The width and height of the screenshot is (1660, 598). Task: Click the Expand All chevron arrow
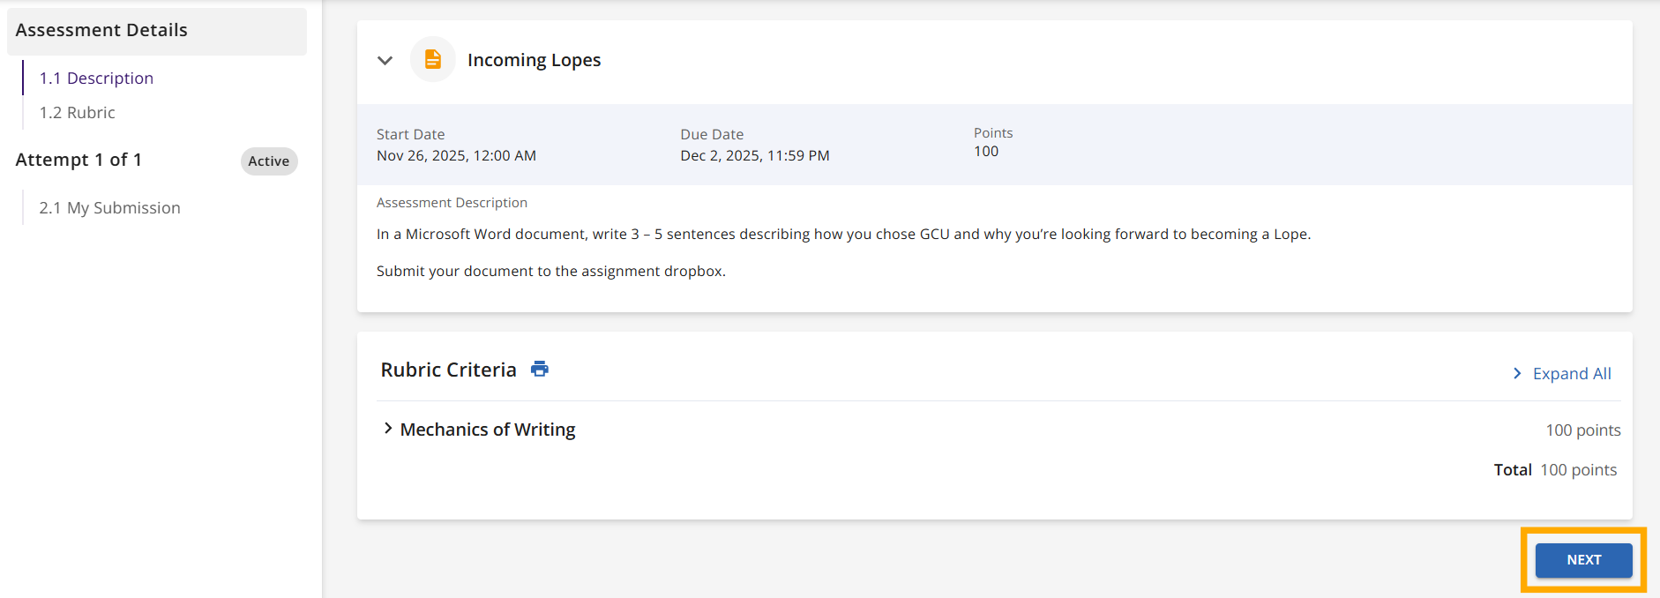tap(1517, 374)
